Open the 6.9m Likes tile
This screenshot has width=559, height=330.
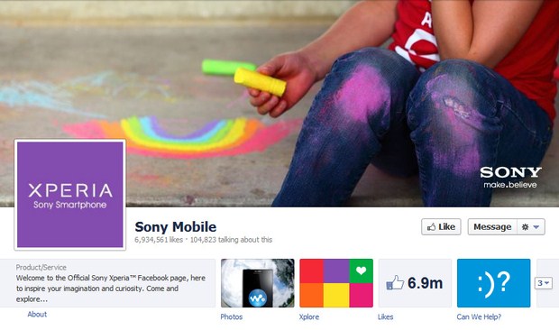point(415,283)
